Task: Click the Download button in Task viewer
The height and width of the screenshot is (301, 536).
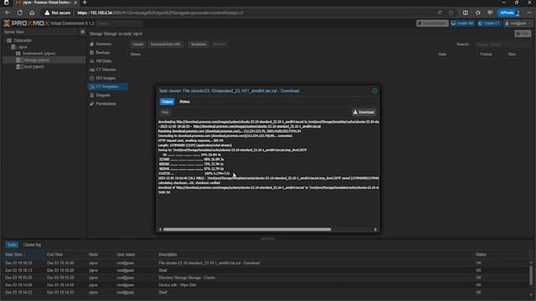Action: pos(363,112)
